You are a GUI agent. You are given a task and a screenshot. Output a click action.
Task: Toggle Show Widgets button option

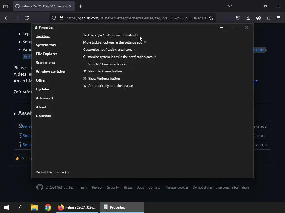point(102,78)
